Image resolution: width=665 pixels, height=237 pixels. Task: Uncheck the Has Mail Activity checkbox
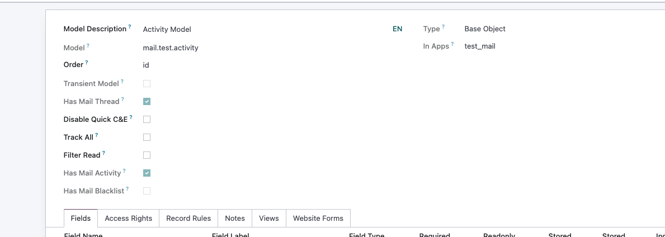point(147,173)
